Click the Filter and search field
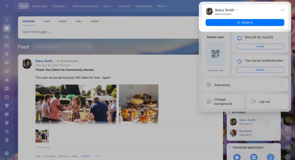The height and width of the screenshot is (160, 295). click(63, 47)
